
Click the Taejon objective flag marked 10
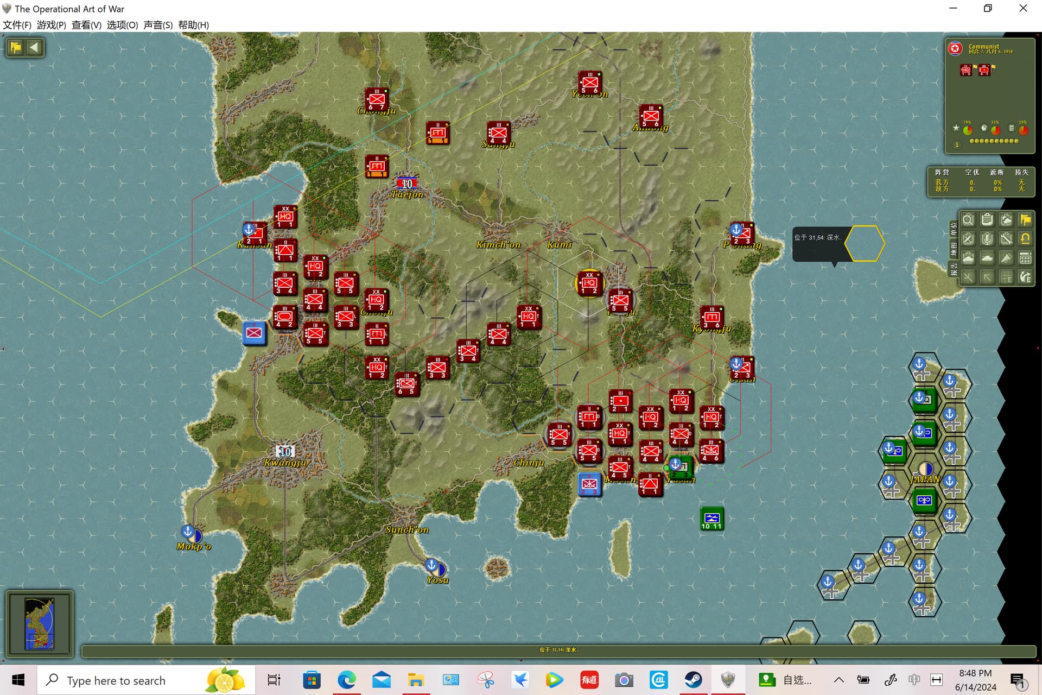pos(407,184)
